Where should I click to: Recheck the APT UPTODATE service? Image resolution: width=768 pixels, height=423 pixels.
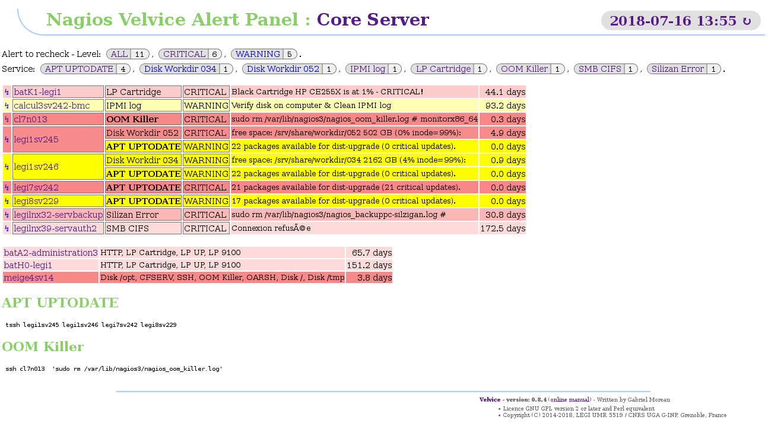pyautogui.click(x=79, y=69)
